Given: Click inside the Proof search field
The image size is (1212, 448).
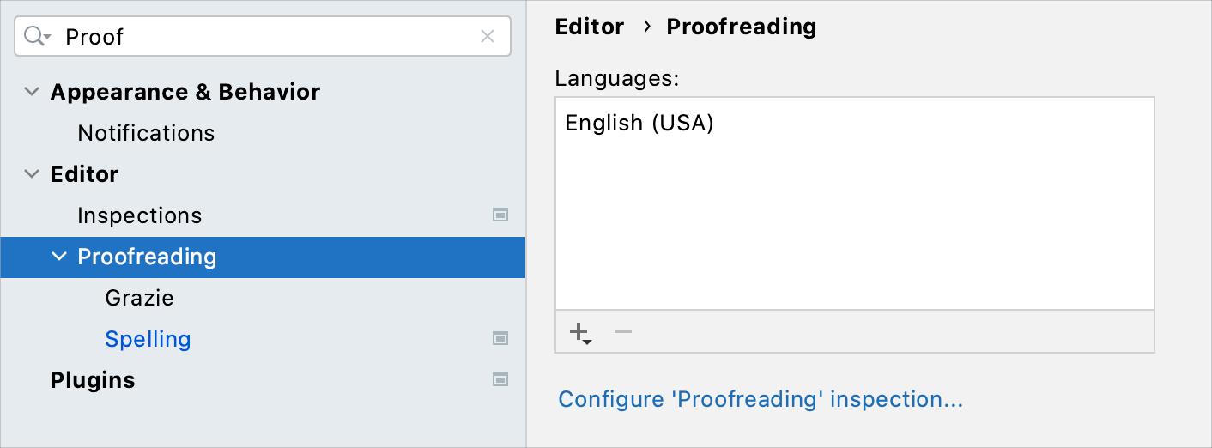Looking at the screenshot, I should point(258,36).
